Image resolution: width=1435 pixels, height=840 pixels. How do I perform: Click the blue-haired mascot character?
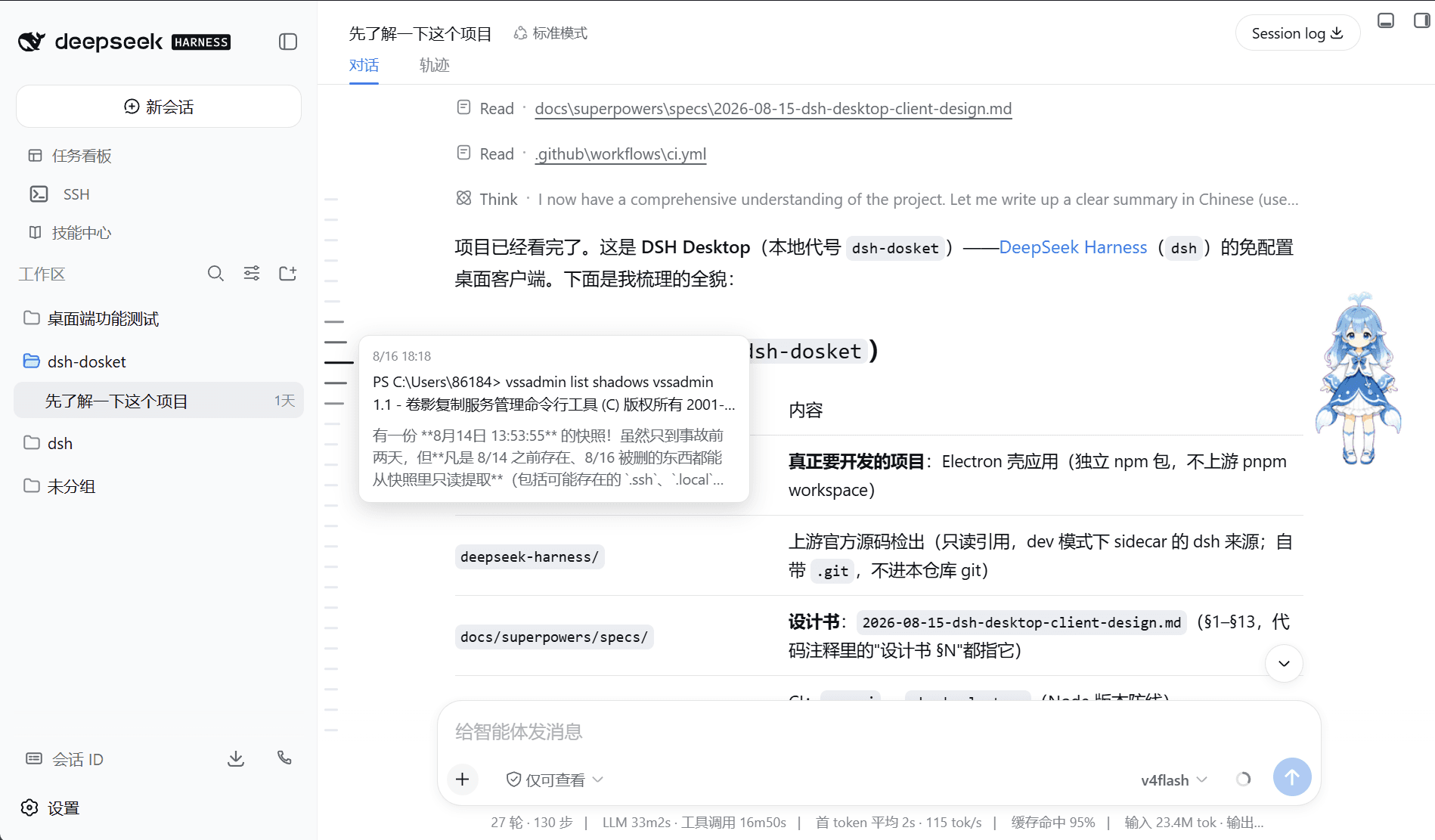[1358, 378]
